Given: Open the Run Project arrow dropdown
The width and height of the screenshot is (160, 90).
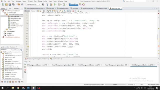Looking at the screenshot, I should (57, 4).
